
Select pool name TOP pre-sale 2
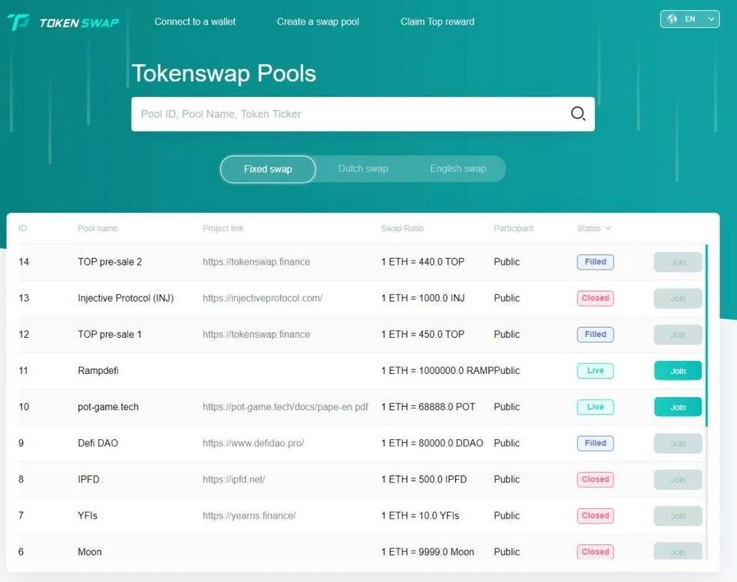[x=110, y=262]
